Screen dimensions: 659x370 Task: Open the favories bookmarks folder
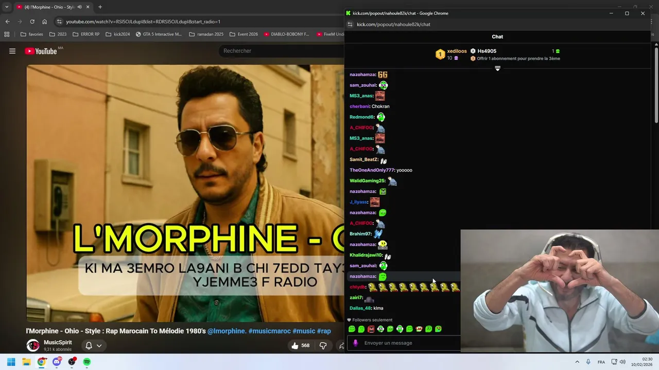tap(31, 34)
